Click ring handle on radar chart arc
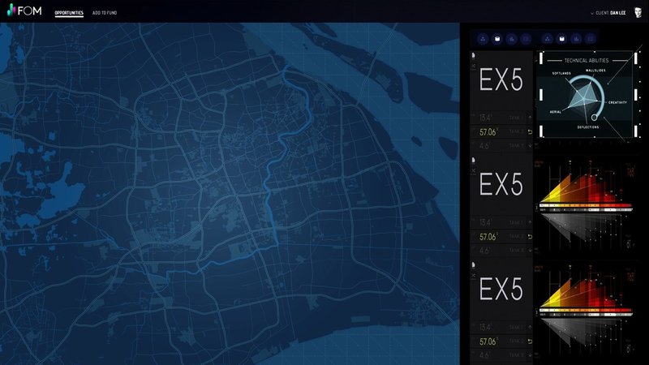649x365 pixels. click(594, 117)
